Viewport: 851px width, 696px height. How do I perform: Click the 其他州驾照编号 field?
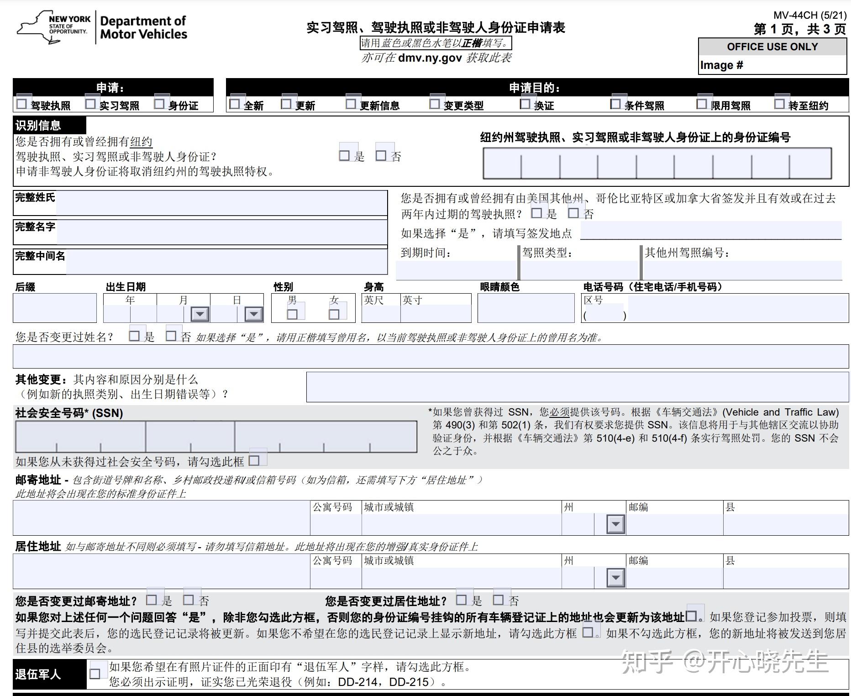[x=742, y=269]
